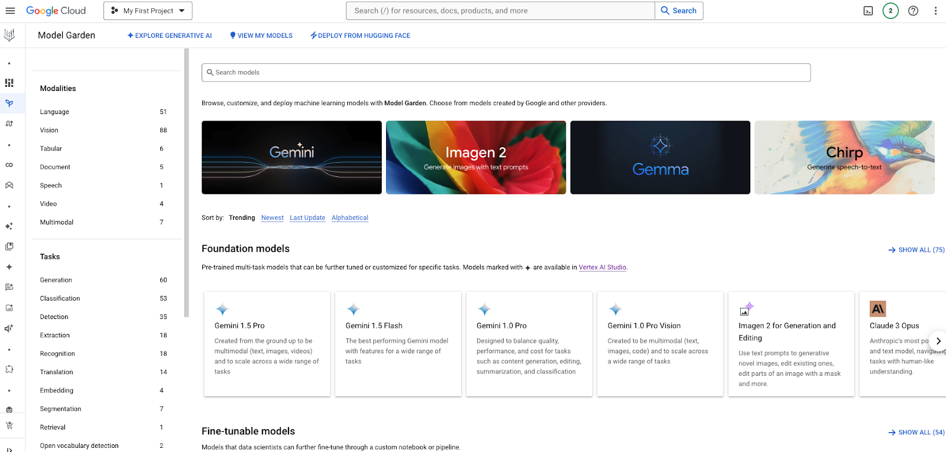Open the Imagen 2 banner thumbnail
The width and height of the screenshot is (946, 452).
click(476, 158)
